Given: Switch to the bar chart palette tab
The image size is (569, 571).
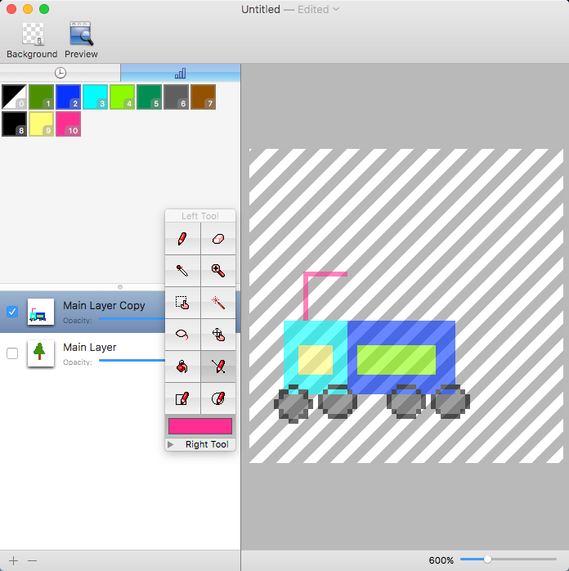Looking at the screenshot, I should coord(180,73).
